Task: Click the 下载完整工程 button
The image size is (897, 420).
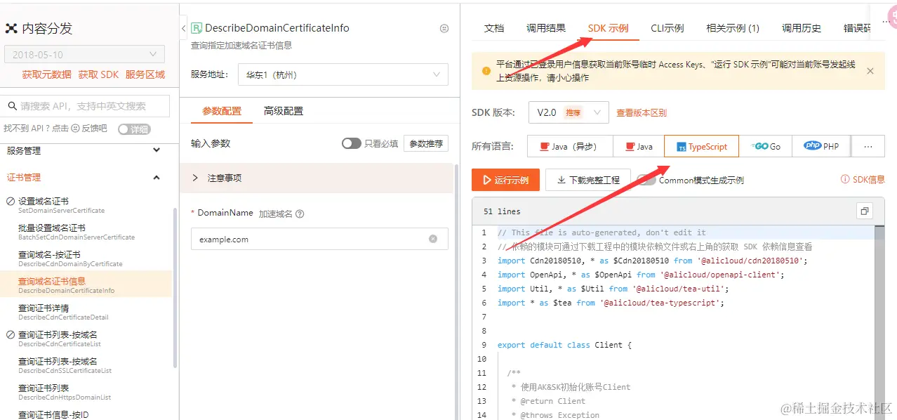Action: tap(588, 180)
